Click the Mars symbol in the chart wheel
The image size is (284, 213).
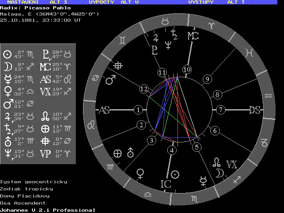[x=110, y=80]
